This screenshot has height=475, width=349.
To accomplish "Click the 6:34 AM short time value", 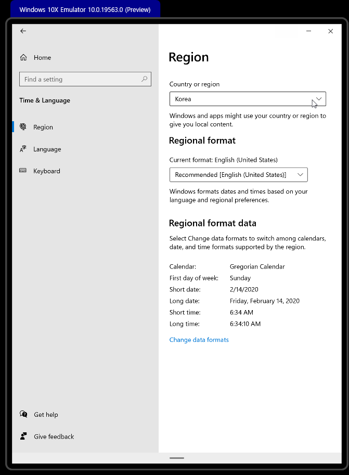I will tap(241, 312).
